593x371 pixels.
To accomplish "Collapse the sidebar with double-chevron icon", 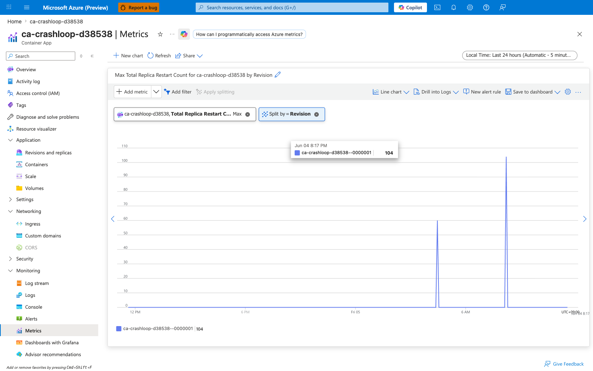I will (92, 56).
